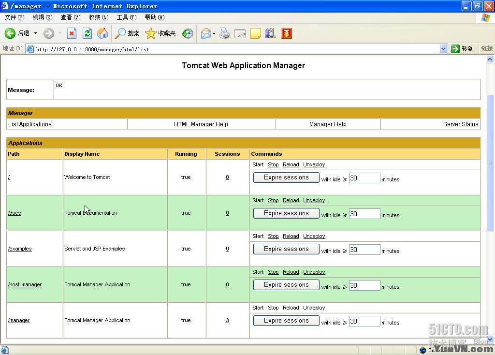The image size is (495, 355).
Task: Click idle minutes field for /manager
Action: pyautogui.click(x=364, y=321)
